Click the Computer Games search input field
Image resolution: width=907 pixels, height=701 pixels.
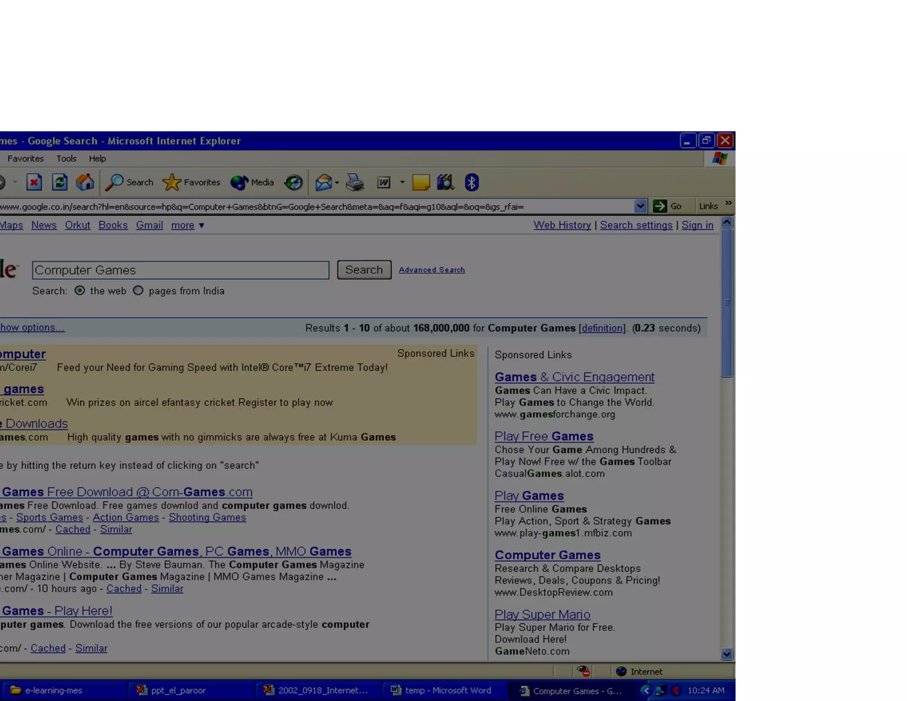click(x=180, y=270)
